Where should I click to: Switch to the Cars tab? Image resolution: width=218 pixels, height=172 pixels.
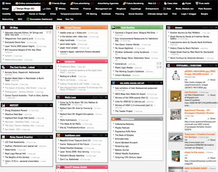point(47,9)
